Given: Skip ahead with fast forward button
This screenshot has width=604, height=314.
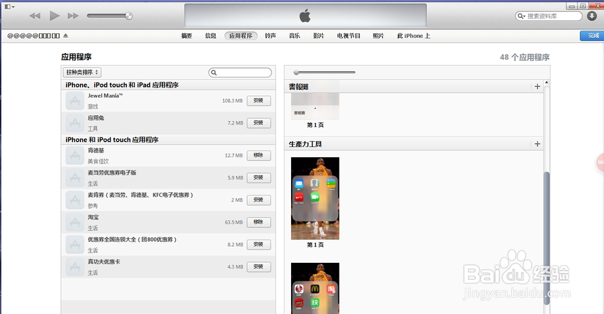Looking at the screenshot, I should 73,16.
